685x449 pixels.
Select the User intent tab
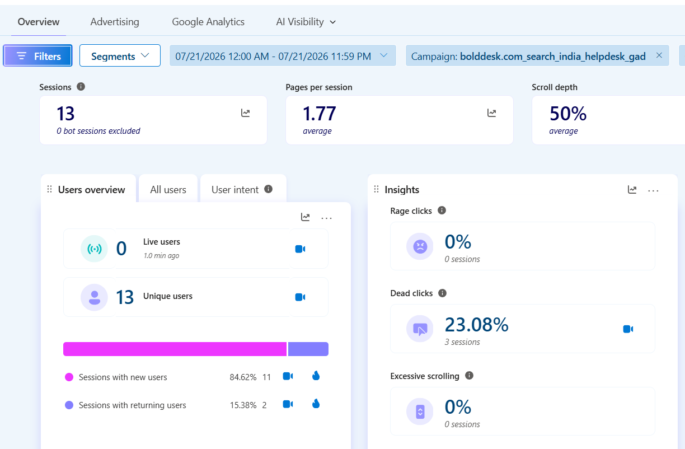235,190
